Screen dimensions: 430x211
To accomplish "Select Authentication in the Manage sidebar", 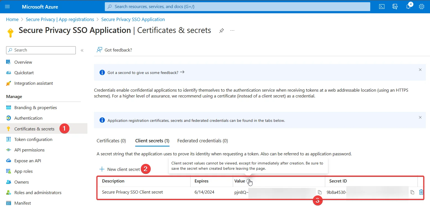I will point(28,118).
